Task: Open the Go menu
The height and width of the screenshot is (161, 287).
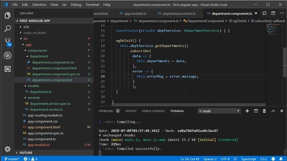Action: click(x=64, y=4)
